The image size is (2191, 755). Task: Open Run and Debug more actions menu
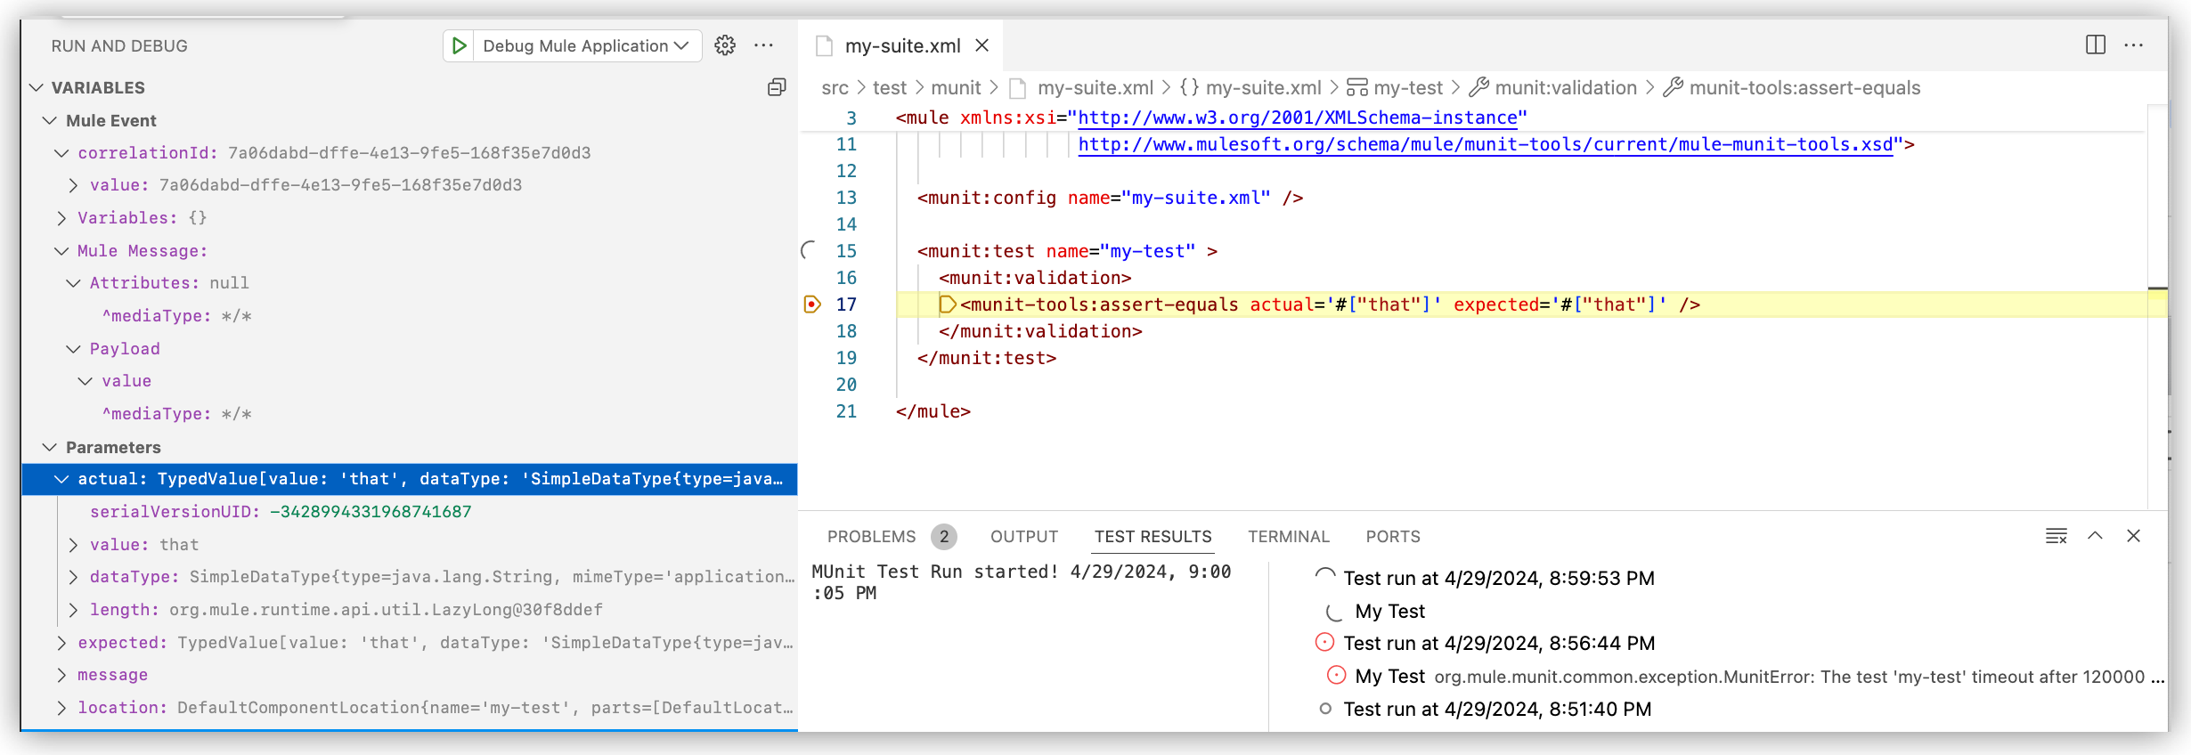pyautogui.click(x=763, y=45)
